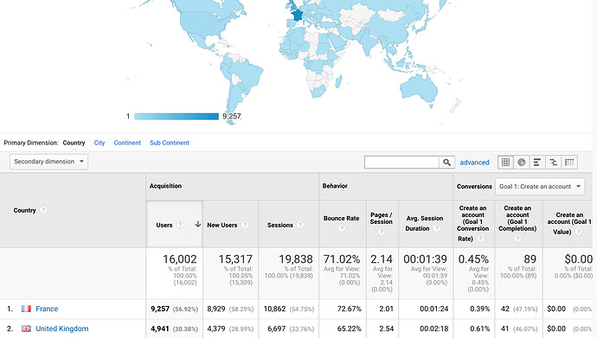Image resolution: width=597 pixels, height=338 pixels.
Task: Open the France country link
Action: tap(47, 309)
